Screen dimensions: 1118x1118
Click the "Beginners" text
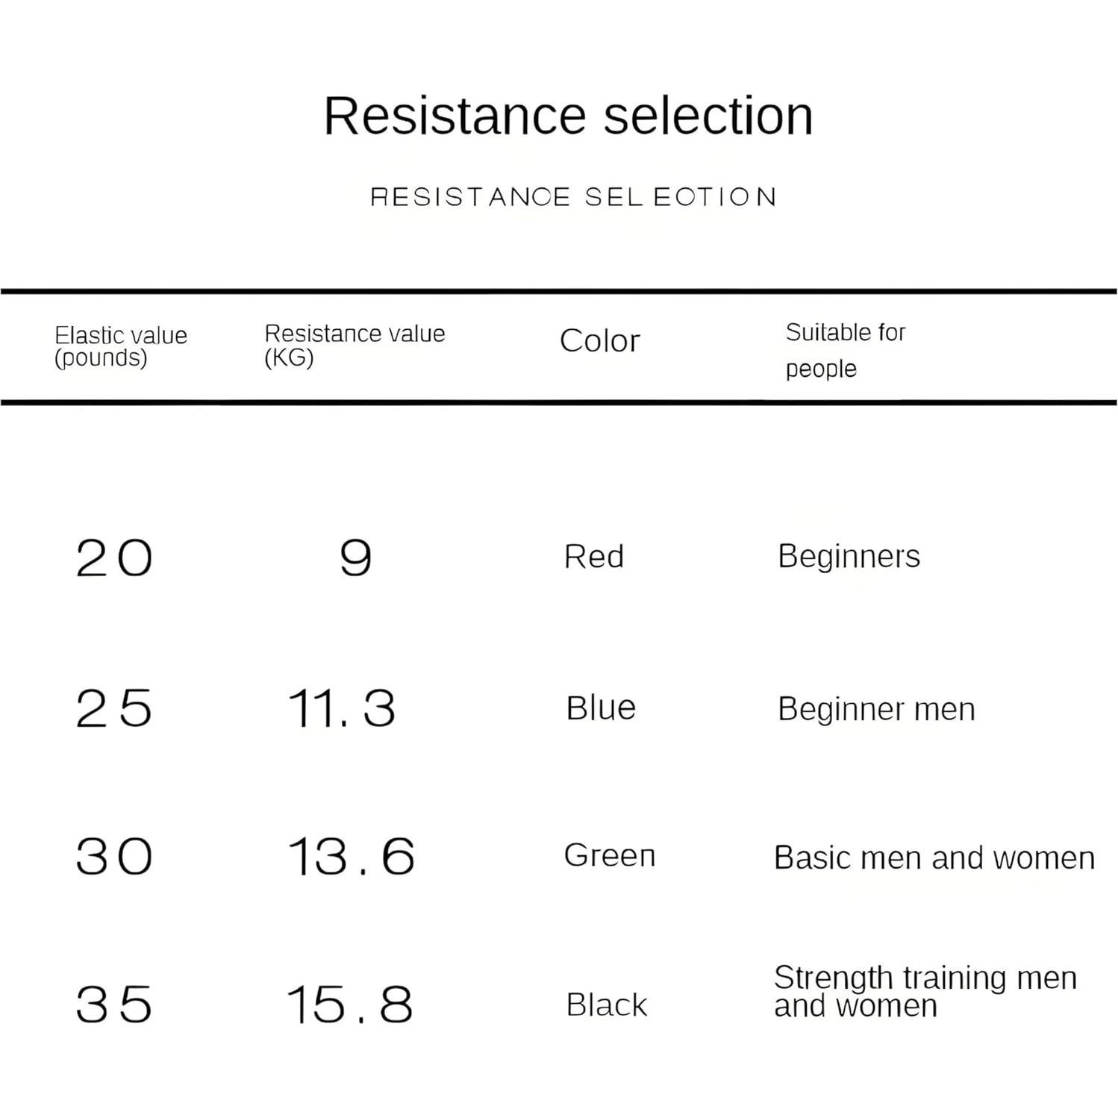(849, 557)
